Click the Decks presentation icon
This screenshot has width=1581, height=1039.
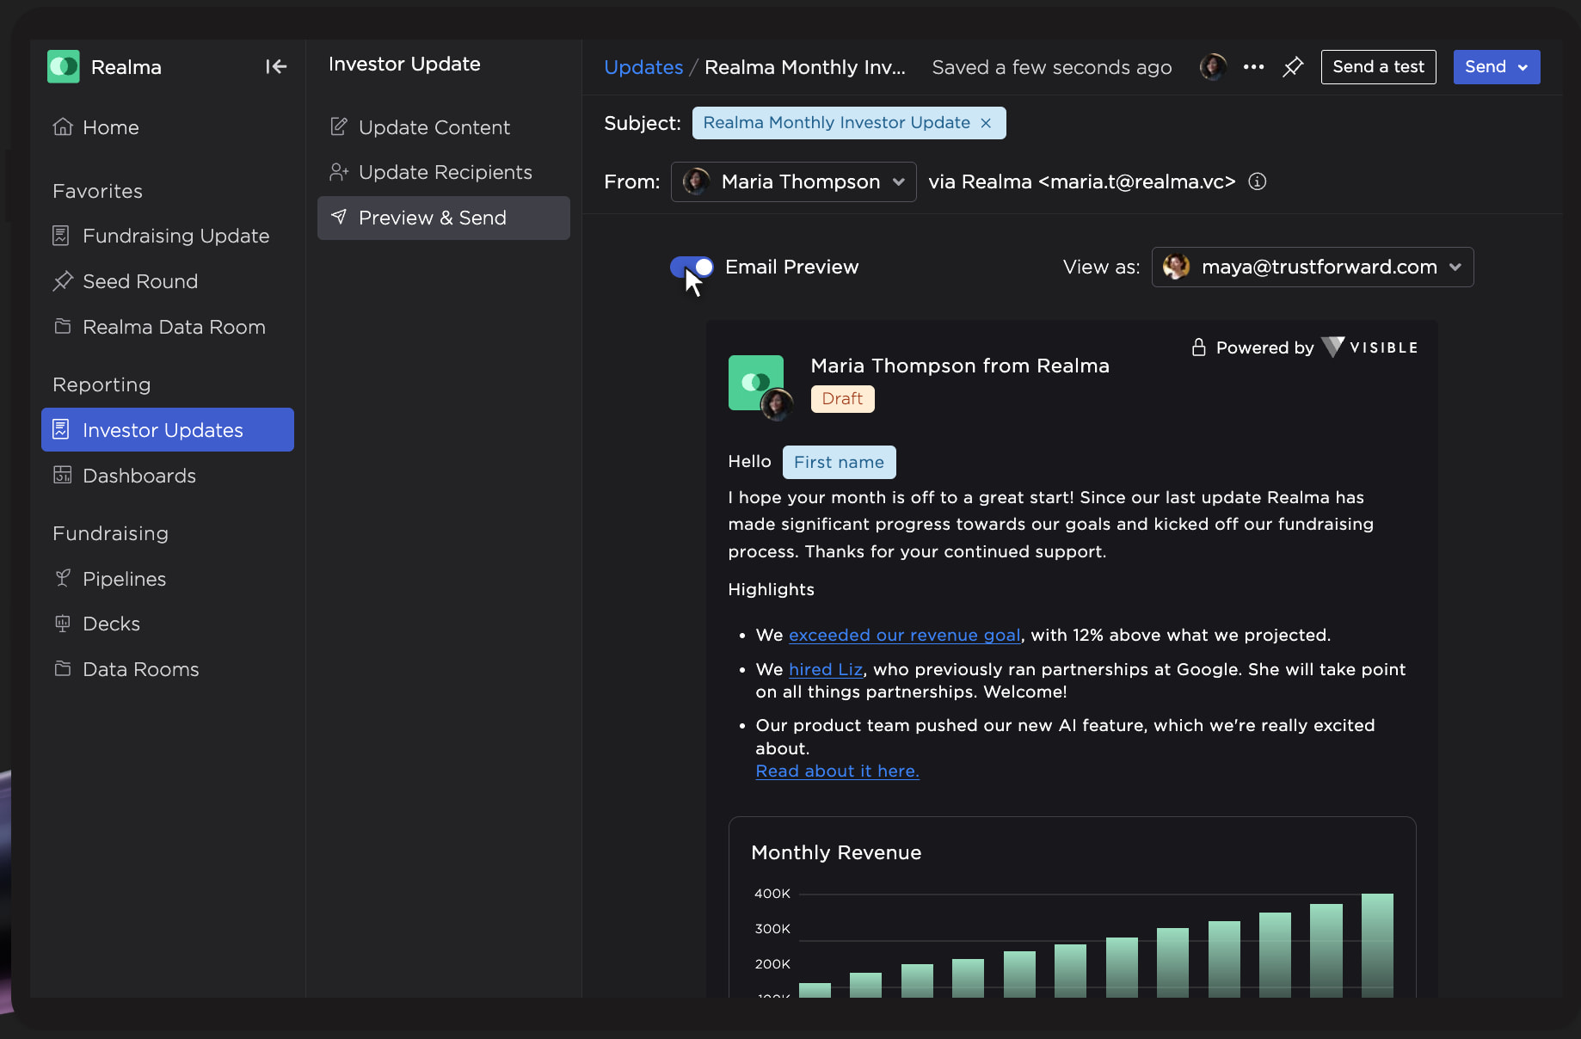pyautogui.click(x=63, y=624)
